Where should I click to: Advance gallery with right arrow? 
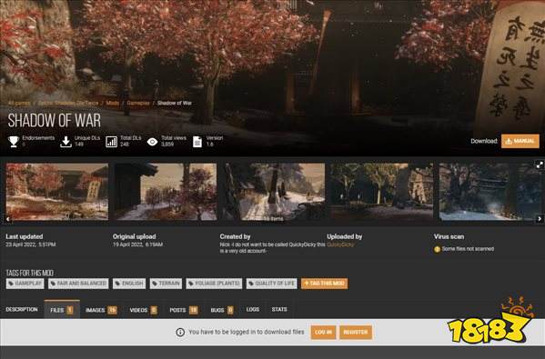click(x=540, y=219)
